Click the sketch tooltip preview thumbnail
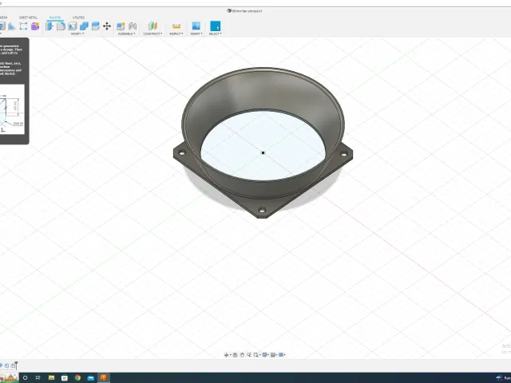The width and height of the screenshot is (511, 383). pos(12,109)
